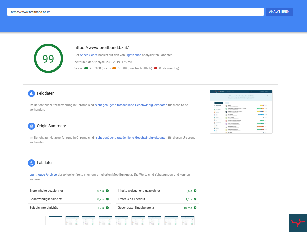Click the Felddaten bar chart icon

pos(31,93)
